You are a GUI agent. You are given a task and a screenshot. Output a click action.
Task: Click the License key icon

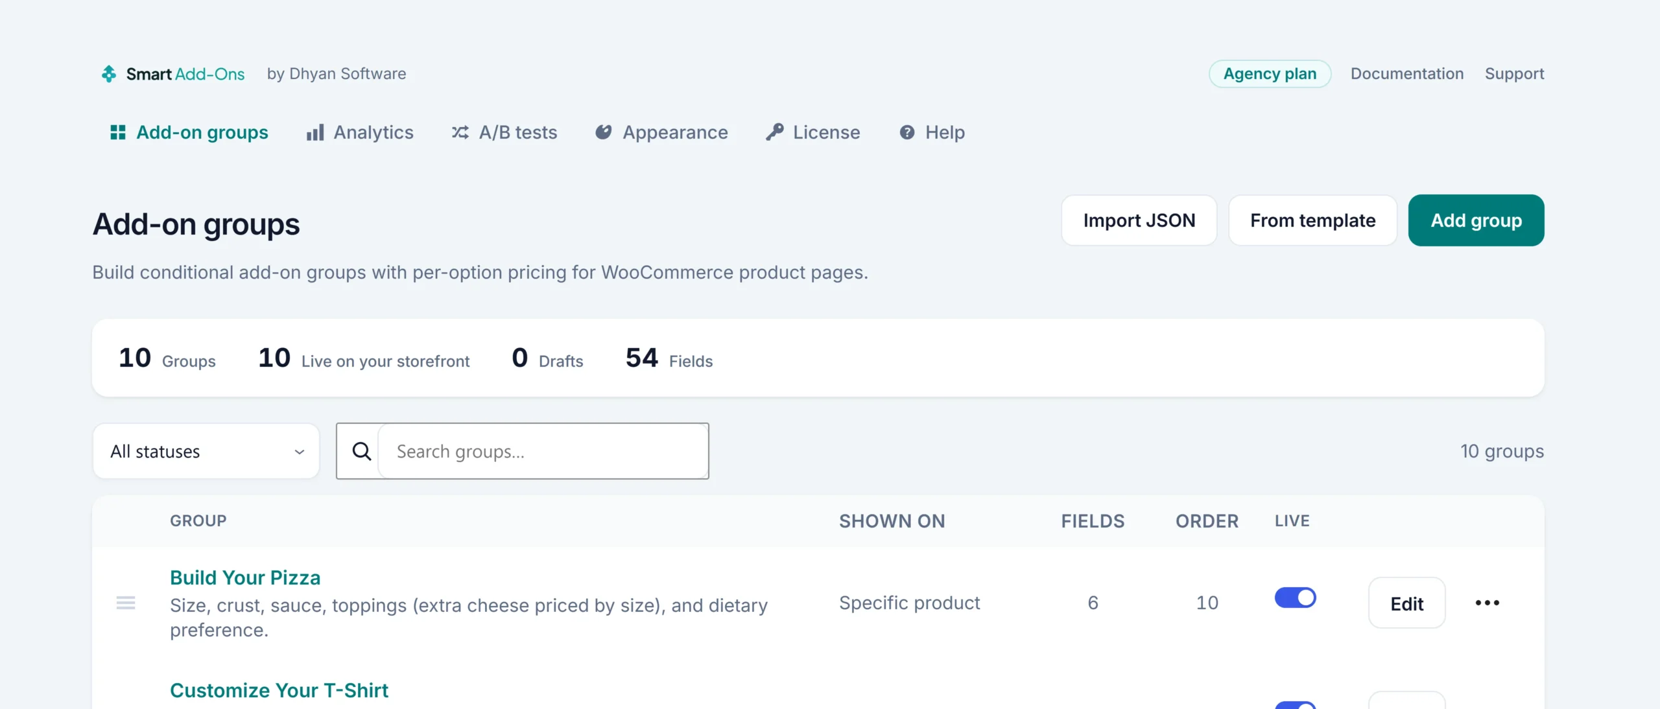(774, 132)
